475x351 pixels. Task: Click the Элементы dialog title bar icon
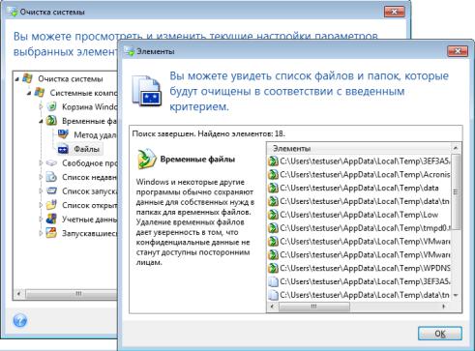(x=130, y=51)
